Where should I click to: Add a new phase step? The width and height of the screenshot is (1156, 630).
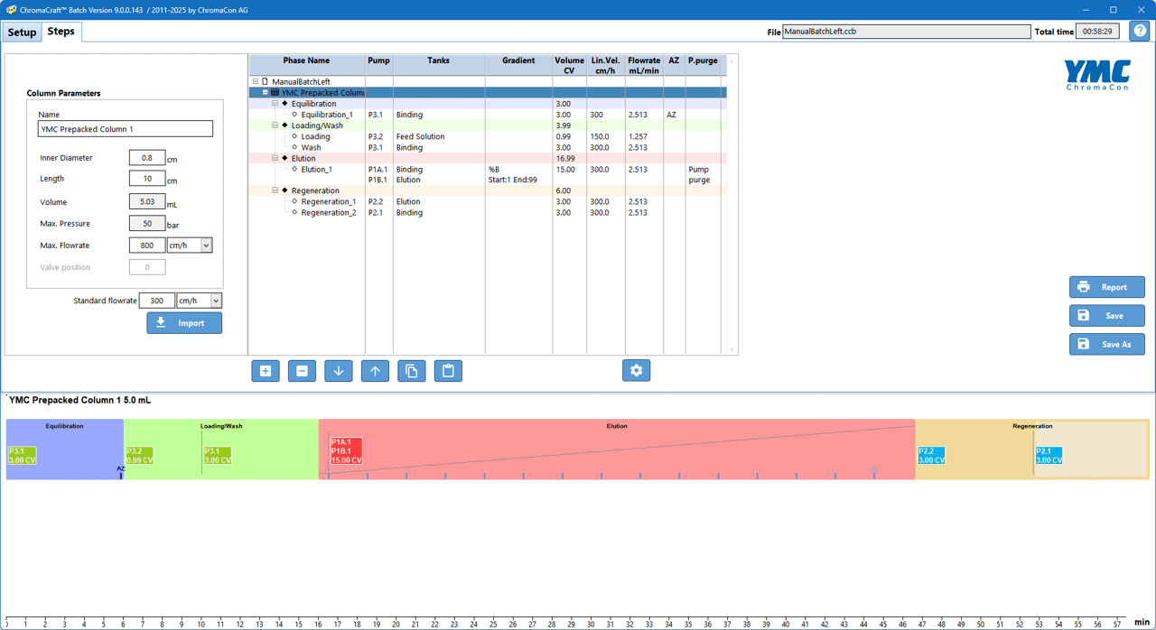266,371
